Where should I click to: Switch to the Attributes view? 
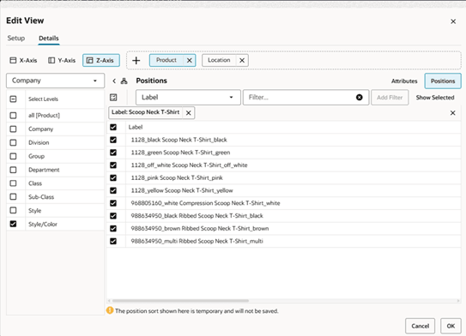click(x=404, y=81)
